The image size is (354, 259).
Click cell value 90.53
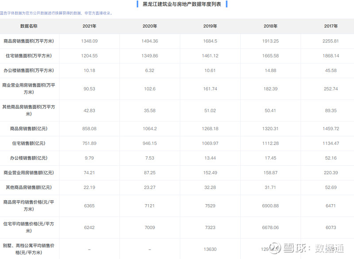pos(89,88)
